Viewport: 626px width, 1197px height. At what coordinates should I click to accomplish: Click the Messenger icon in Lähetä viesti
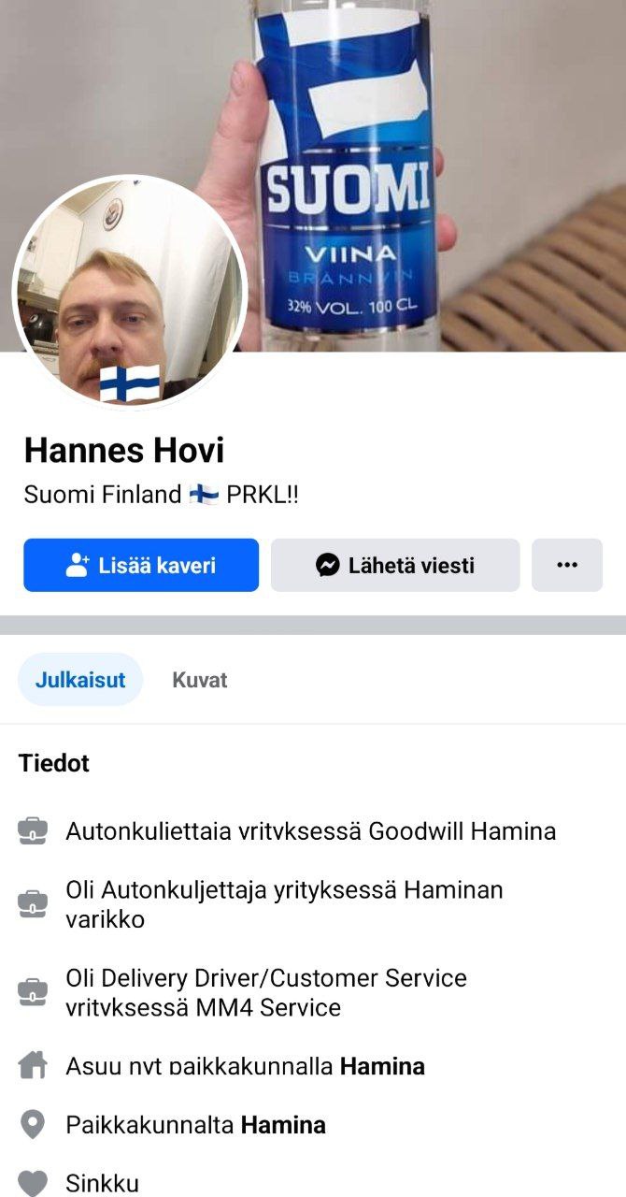pos(327,565)
